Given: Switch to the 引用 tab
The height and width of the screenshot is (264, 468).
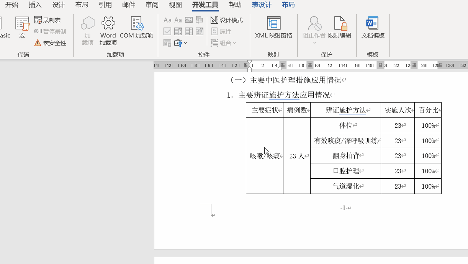Looking at the screenshot, I should [x=105, y=5].
